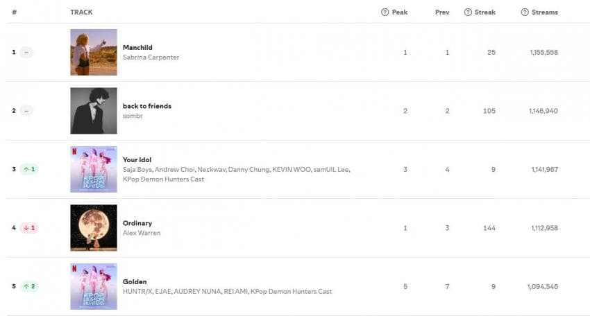Click the no-change badge next to back to friends
The width and height of the screenshot is (590, 316).
coord(26,111)
